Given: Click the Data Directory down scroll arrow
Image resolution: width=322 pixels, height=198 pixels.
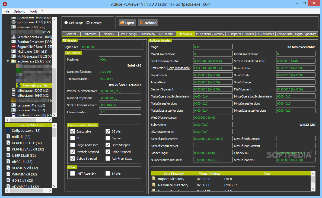Looking at the screenshot, I should (x=313, y=189).
